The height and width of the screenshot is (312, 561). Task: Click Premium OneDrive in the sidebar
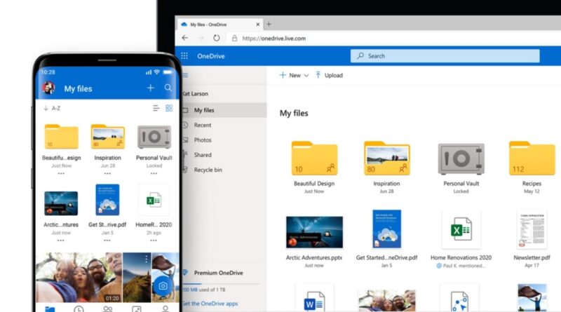point(218,273)
